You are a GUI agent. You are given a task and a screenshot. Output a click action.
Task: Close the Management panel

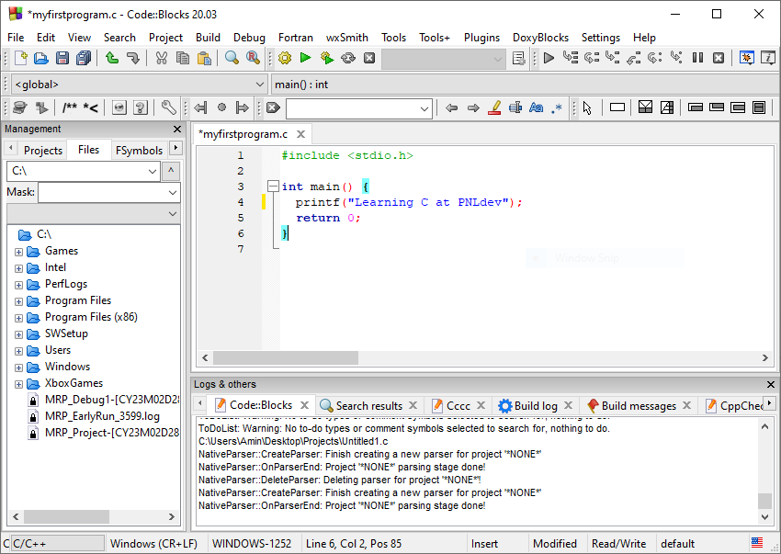click(x=177, y=130)
